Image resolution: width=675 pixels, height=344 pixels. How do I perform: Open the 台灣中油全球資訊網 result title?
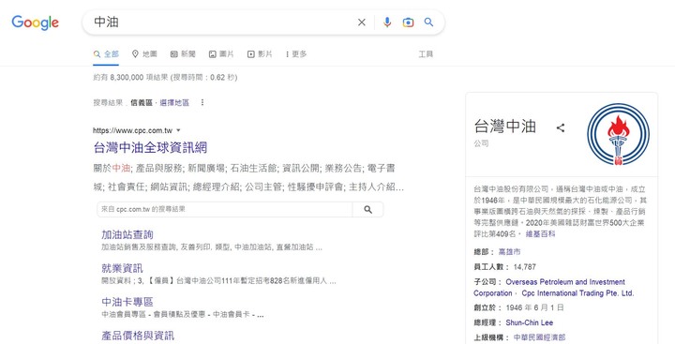150,148
